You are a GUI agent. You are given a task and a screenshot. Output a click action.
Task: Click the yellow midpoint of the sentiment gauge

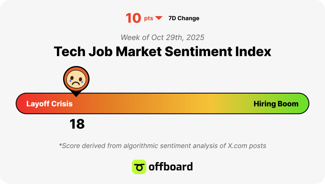click(x=210, y=103)
